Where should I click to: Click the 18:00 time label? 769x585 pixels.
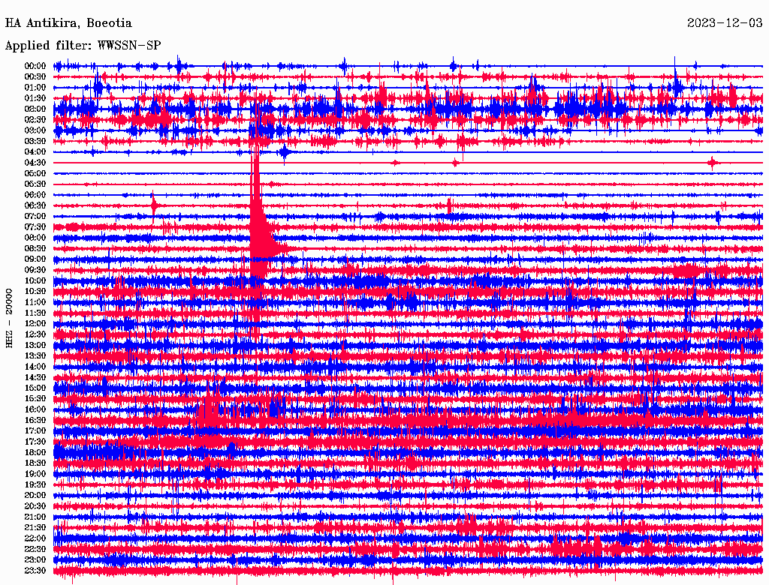click(35, 452)
